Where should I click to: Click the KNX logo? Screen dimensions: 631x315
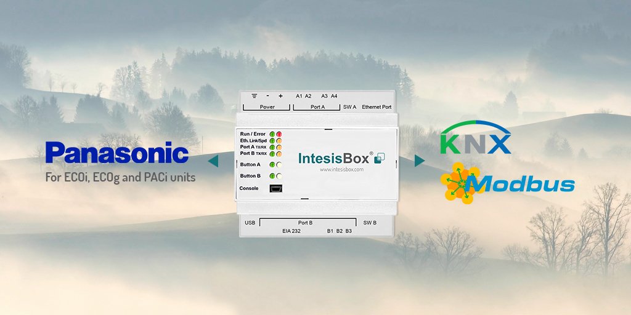[476, 137]
